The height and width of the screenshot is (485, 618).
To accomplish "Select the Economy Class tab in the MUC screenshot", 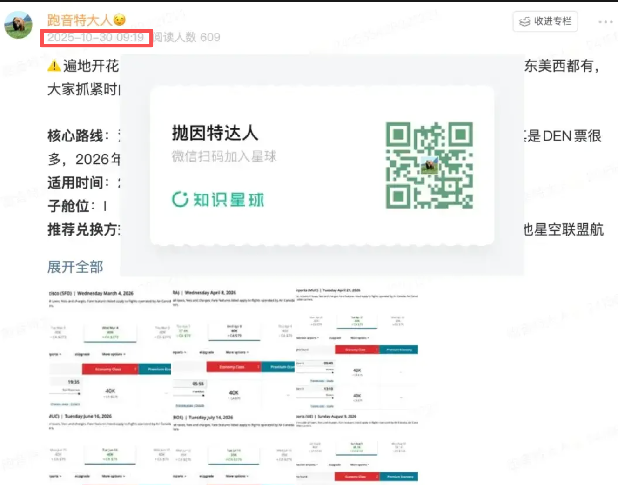I will point(356,350).
